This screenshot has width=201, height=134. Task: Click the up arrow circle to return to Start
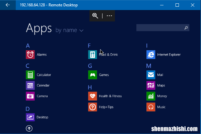[x=29, y=128]
